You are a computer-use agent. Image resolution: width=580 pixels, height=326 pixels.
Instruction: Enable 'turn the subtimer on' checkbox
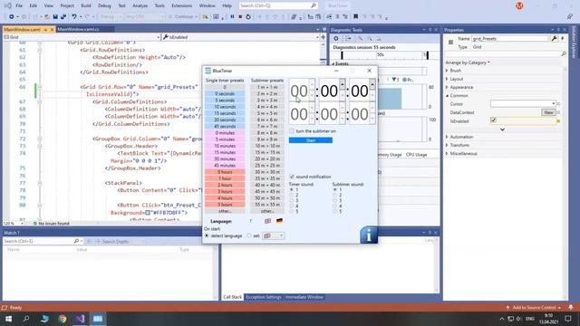pyautogui.click(x=292, y=131)
